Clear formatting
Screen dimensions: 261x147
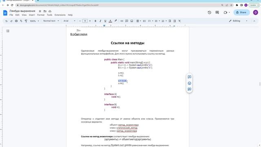click(x=179, y=21)
